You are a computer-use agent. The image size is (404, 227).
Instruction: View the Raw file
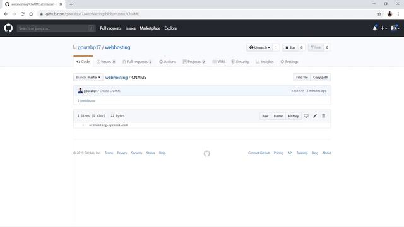click(x=265, y=116)
